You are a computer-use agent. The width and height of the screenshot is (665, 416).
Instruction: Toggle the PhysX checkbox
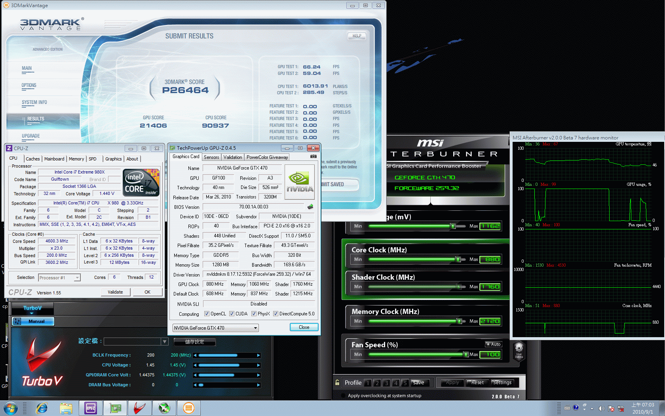254,314
